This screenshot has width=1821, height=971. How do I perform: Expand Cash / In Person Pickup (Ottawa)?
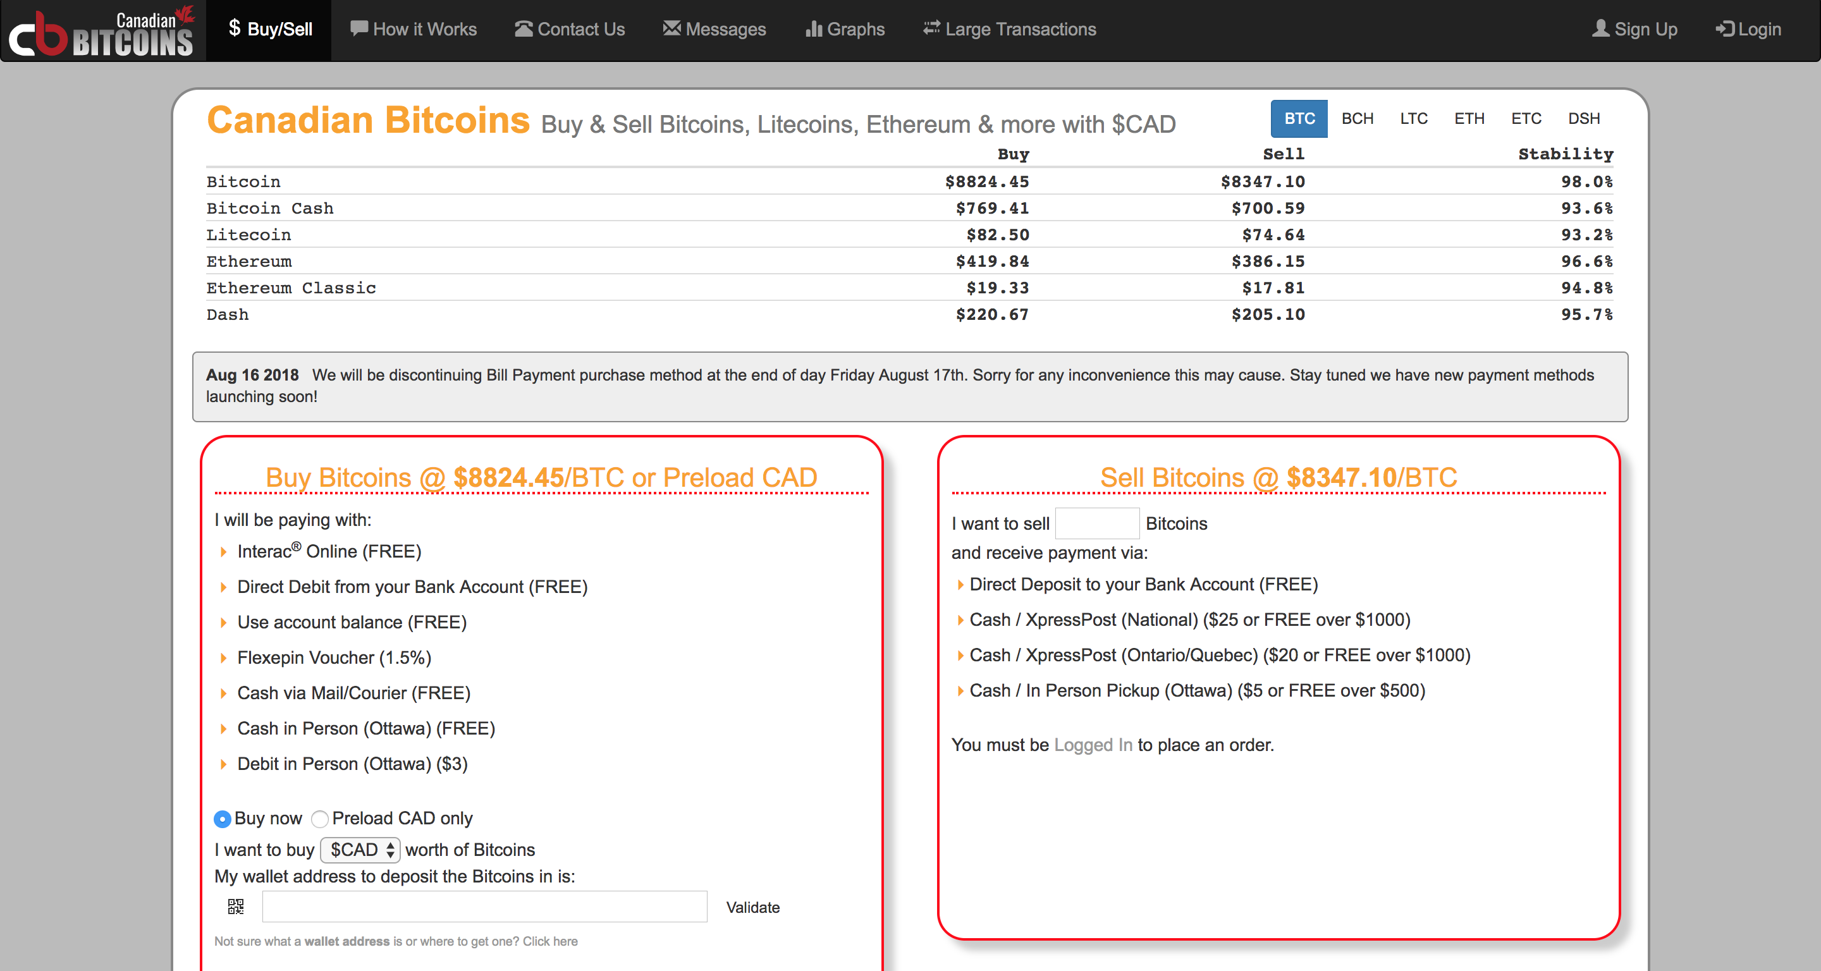(1197, 690)
